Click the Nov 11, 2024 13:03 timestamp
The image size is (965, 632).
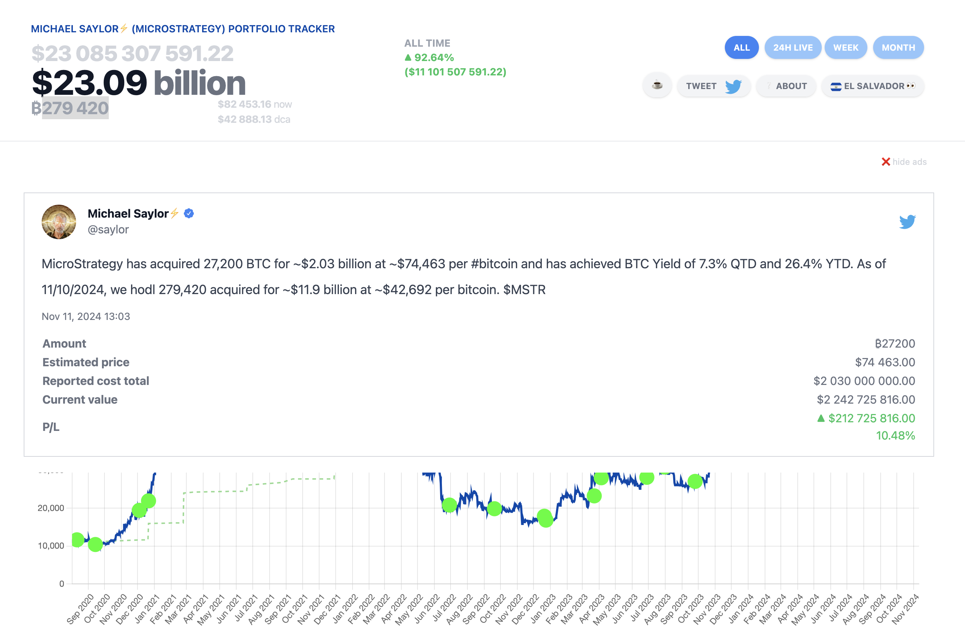click(x=86, y=316)
